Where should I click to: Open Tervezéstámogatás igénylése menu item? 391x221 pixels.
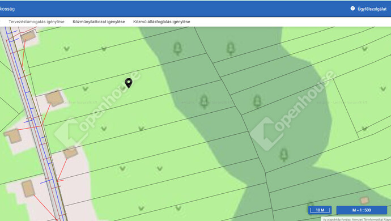point(36,22)
